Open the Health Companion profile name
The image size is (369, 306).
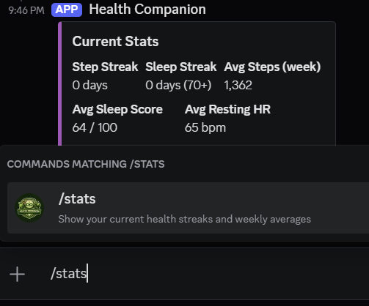(x=147, y=10)
